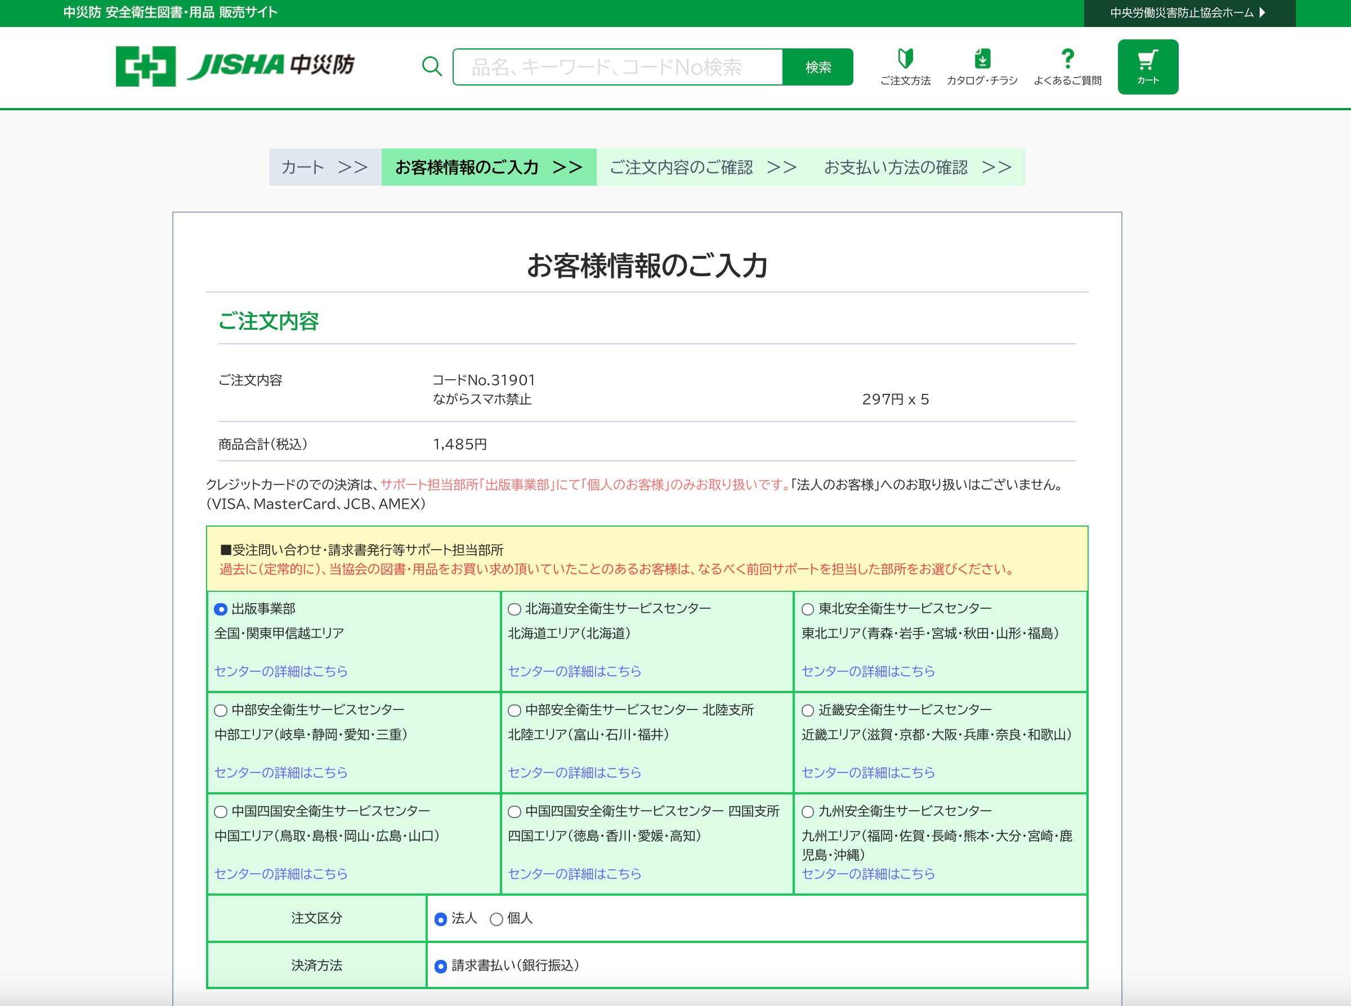
Task: Select 個人 order type radio
Action: 496,919
